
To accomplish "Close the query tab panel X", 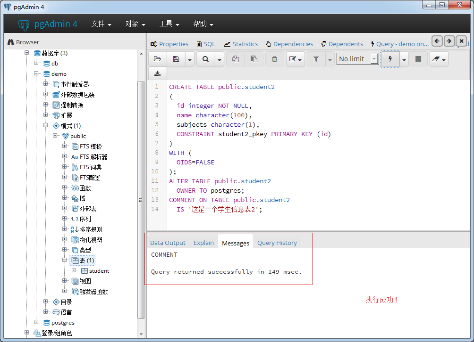I will 461,41.
